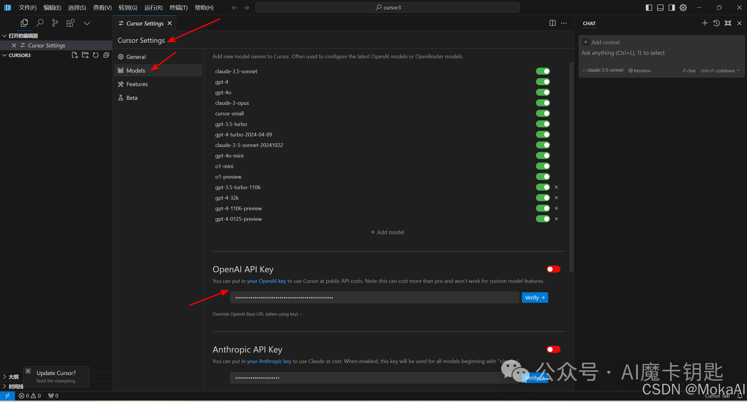Toggle gpt-4o-mini model switch
Screen dimensions: 747x402
pyautogui.click(x=543, y=155)
